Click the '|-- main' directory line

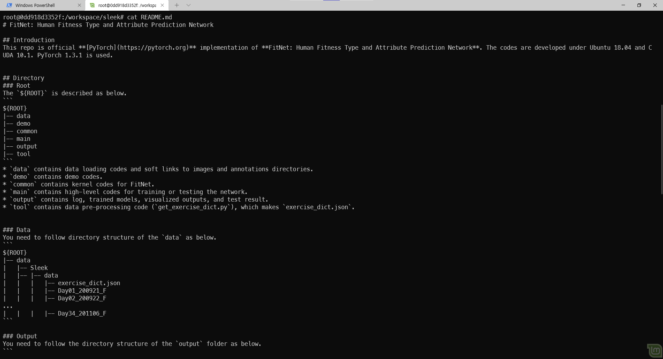(x=17, y=139)
